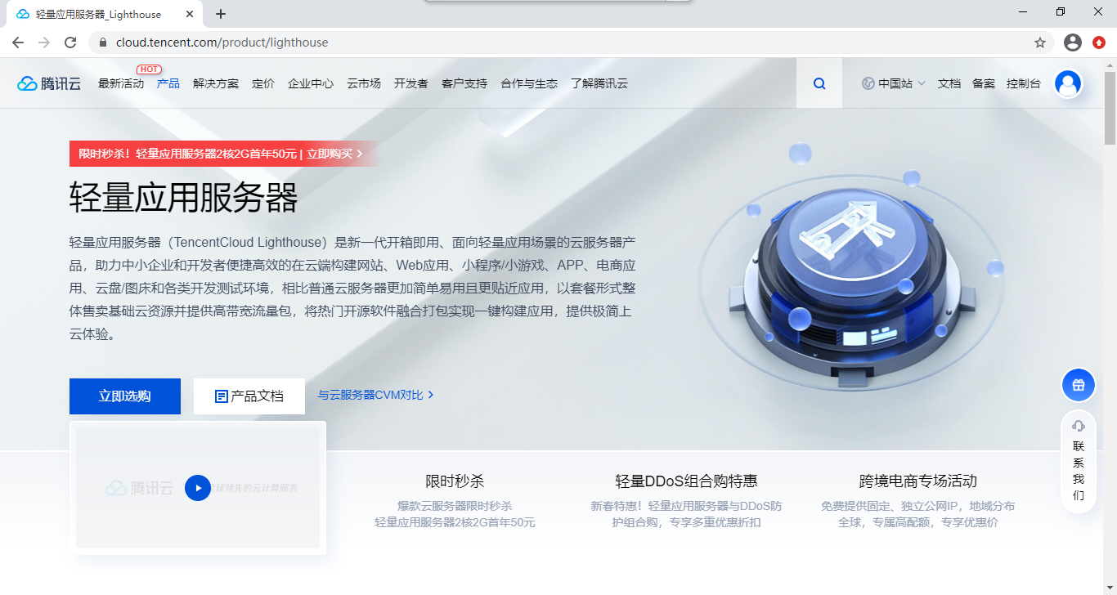Click the blue gift promotions floating icon
The image size is (1117, 595).
tap(1078, 384)
